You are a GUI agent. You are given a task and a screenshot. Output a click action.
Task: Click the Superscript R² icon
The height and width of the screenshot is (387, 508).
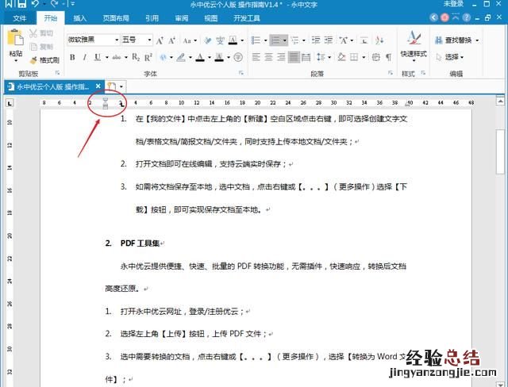coord(148,57)
